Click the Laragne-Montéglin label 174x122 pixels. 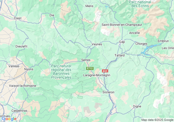pyautogui.click(x=97, y=75)
